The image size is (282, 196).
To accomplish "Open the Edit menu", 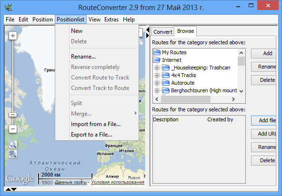I will 23,20.
